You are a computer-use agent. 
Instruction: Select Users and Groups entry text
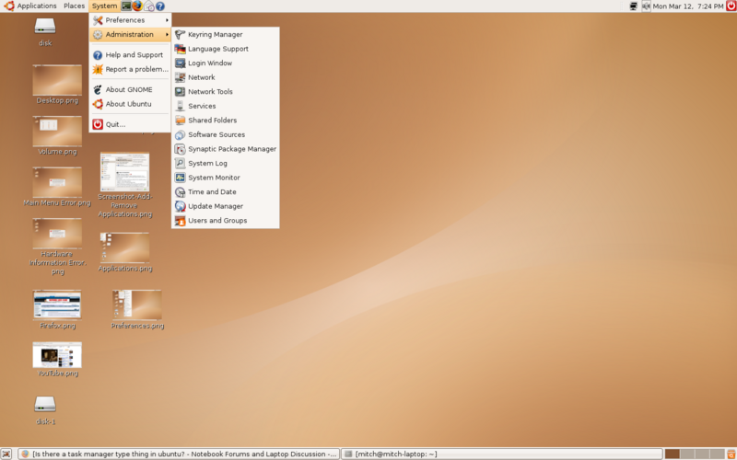217,221
